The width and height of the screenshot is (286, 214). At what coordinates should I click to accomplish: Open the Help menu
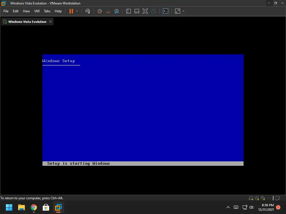(x=58, y=11)
